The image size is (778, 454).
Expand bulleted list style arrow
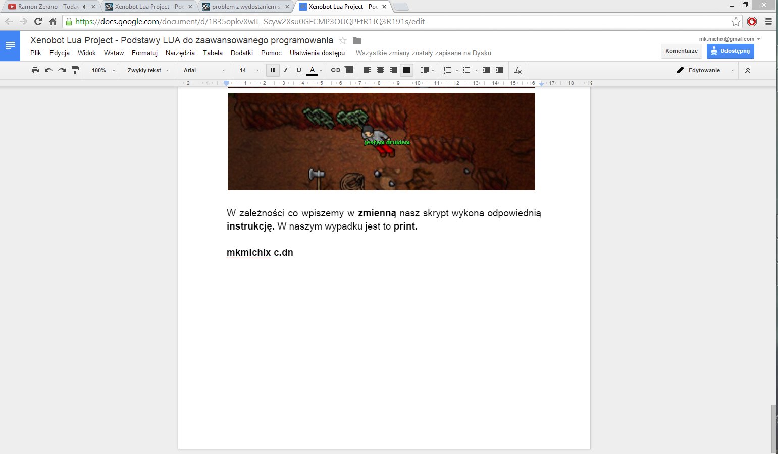tap(476, 70)
